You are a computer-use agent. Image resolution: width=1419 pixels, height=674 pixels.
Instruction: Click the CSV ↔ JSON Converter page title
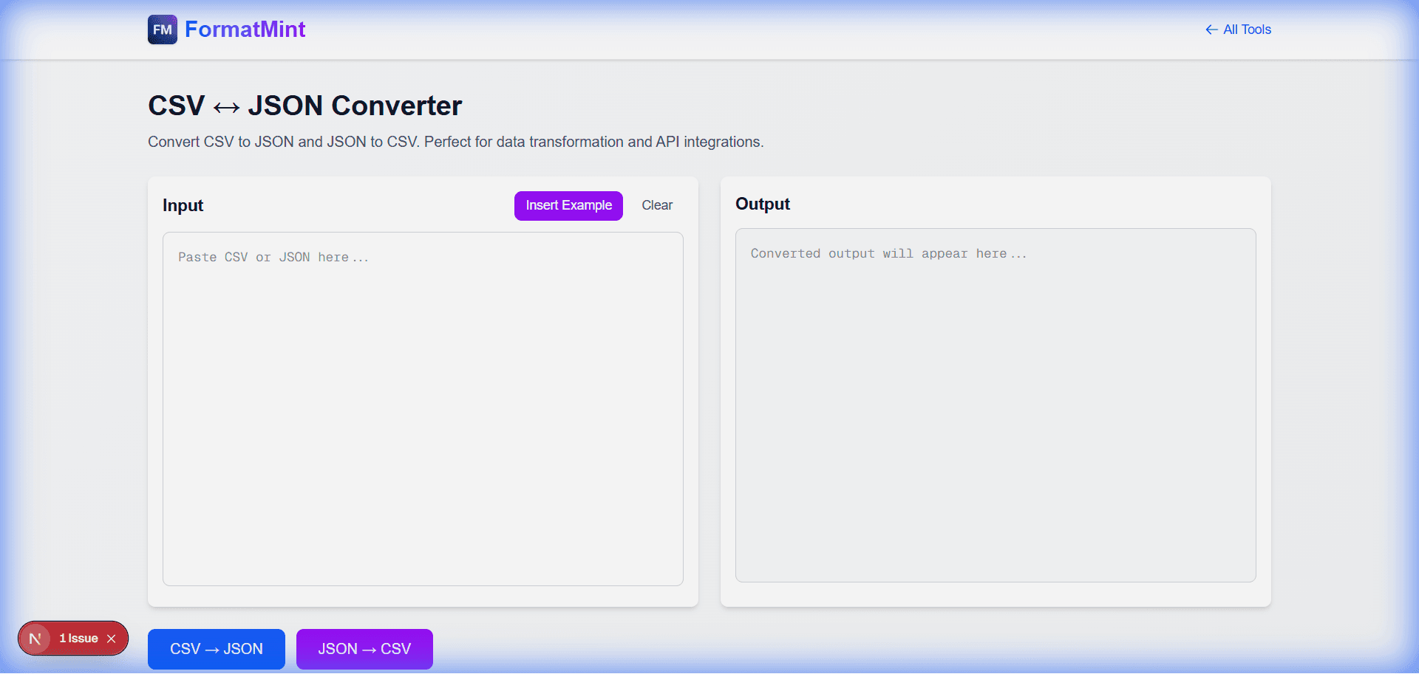304,105
